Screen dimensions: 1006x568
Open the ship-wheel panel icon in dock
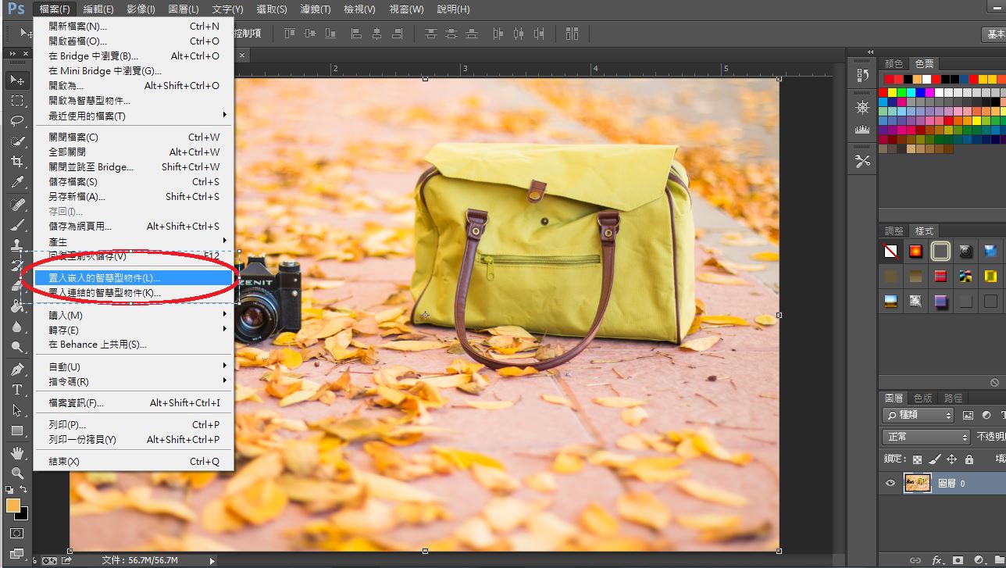click(862, 107)
